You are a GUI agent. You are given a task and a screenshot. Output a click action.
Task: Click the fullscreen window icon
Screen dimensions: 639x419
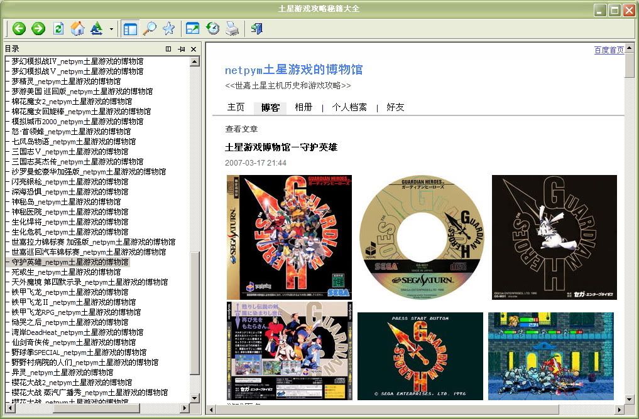[193, 28]
